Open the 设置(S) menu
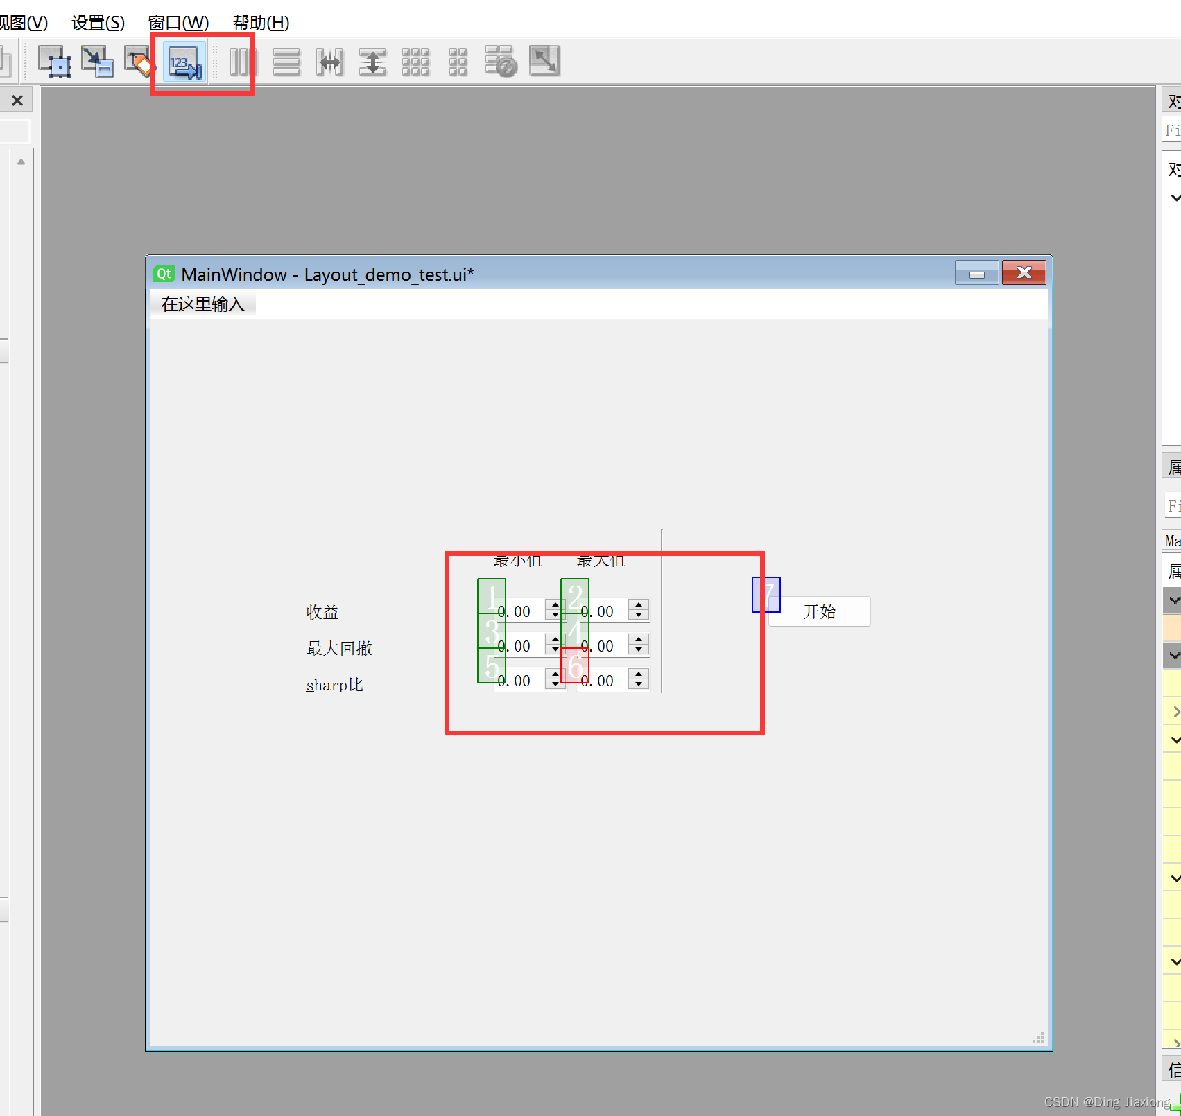The height and width of the screenshot is (1116, 1181). [x=98, y=23]
